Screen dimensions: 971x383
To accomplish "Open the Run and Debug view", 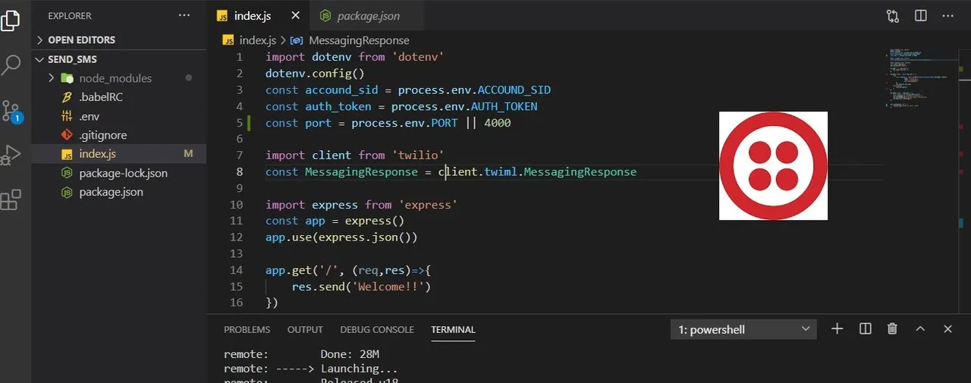I will [x=11, y=155].
